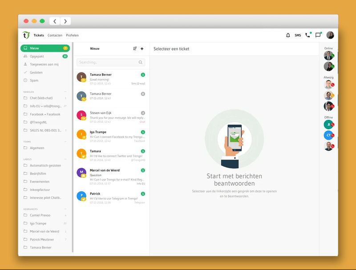This screenshot has height=270, width=356.
Task: Switch to the Contacten tab
Action: [x=55, y=35]
